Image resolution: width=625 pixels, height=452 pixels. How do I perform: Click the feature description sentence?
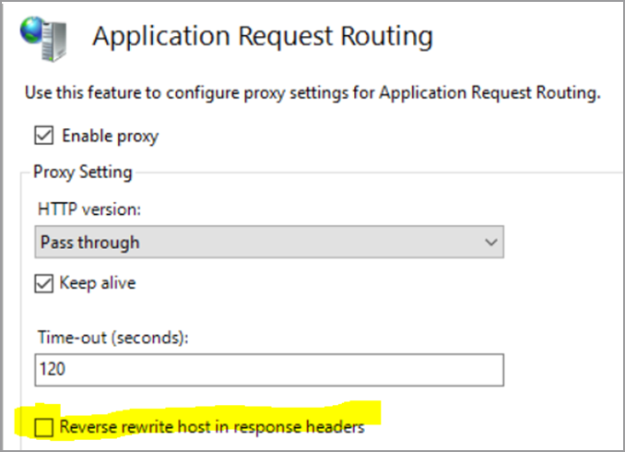coord(312,94)
